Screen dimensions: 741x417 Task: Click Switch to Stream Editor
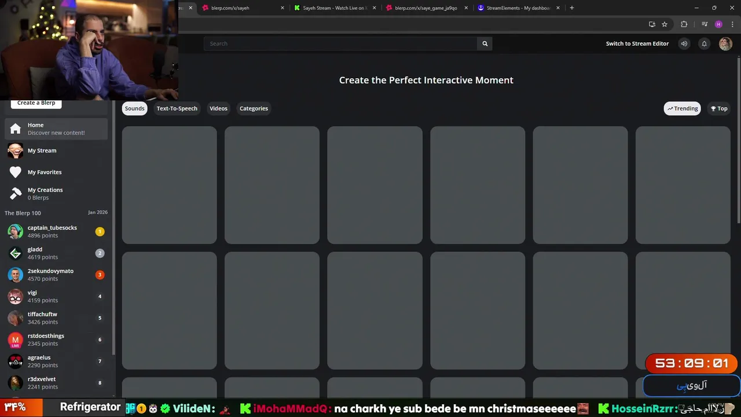tap(637, 43)
